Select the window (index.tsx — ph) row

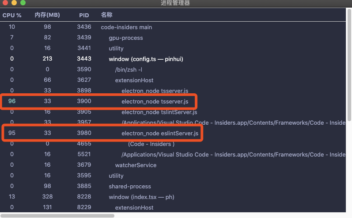click(x=173, y=197)
